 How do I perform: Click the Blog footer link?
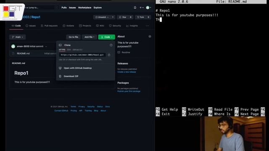click(96, 111)
